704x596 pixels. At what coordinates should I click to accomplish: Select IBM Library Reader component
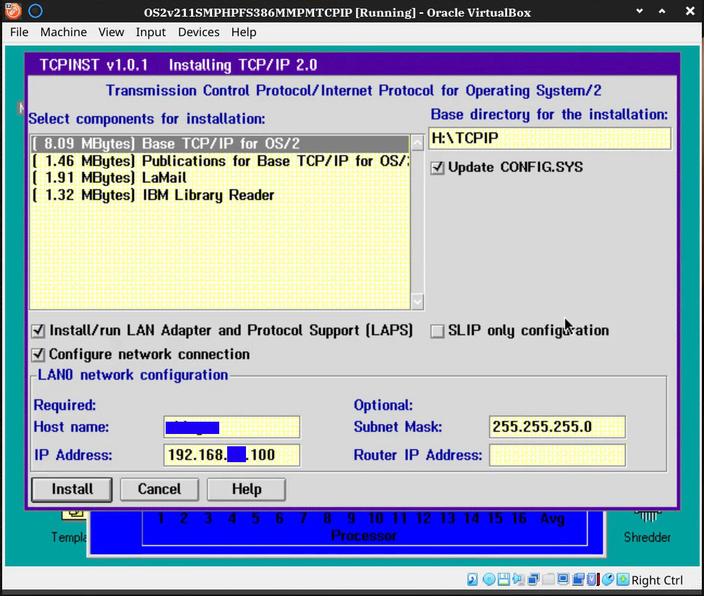point(220,195)
